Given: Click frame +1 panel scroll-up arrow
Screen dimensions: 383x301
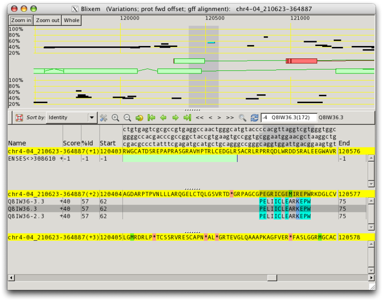Looking at the screenshot, I should coord(371,158).
